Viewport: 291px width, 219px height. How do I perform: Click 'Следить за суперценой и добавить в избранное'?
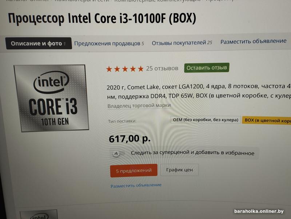point(192,153)
